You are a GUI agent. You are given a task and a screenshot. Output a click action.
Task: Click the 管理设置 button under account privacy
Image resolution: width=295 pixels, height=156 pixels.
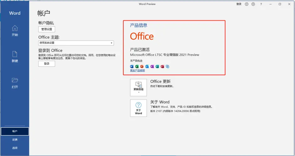point(47,29)
